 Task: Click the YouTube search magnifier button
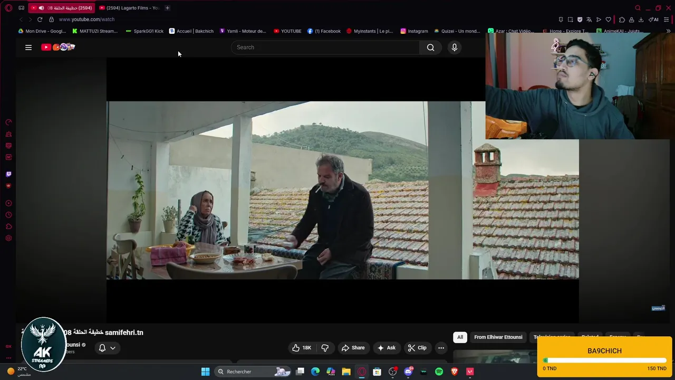(x=430, y=47)
